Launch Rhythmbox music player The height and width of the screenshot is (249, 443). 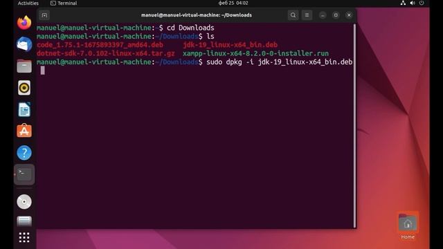click(24, 88)
